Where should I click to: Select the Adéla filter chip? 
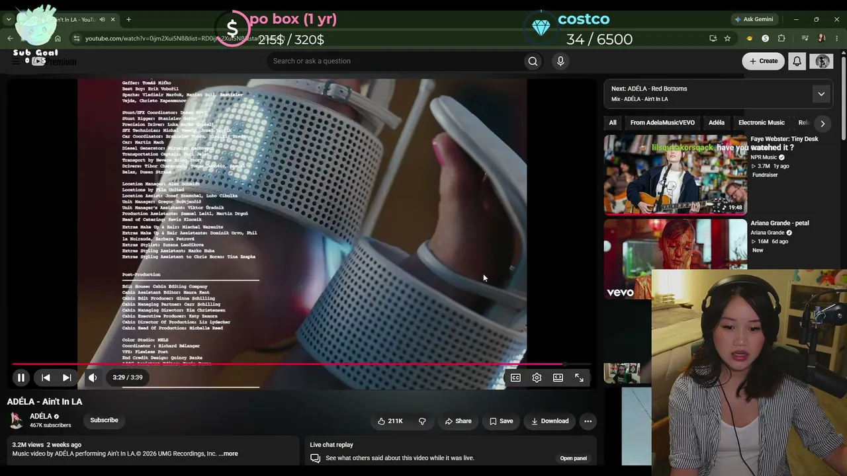[x=717, y=122]
